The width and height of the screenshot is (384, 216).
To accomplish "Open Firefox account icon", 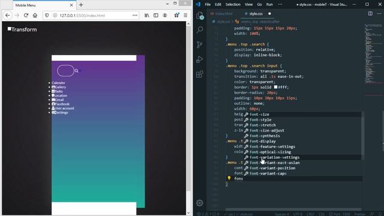I will pyautogui.click(x=165, y=16).
